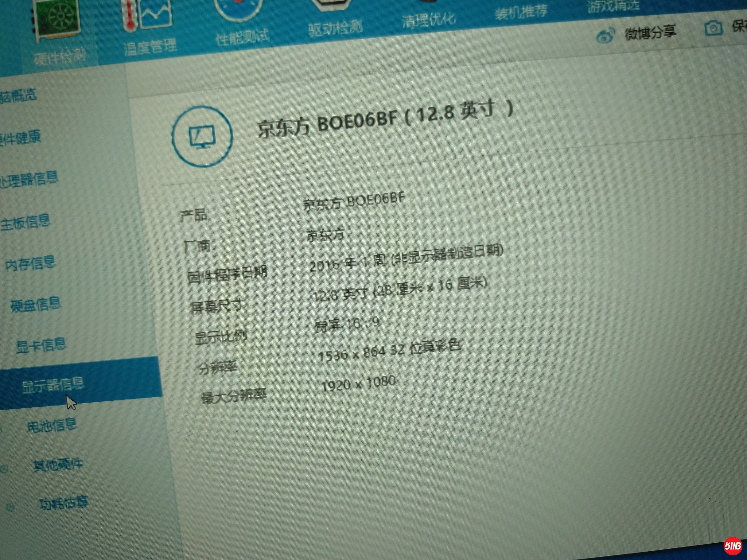
Task: Click the Weibo logo for 微博分享
Action: pos(606,35)
